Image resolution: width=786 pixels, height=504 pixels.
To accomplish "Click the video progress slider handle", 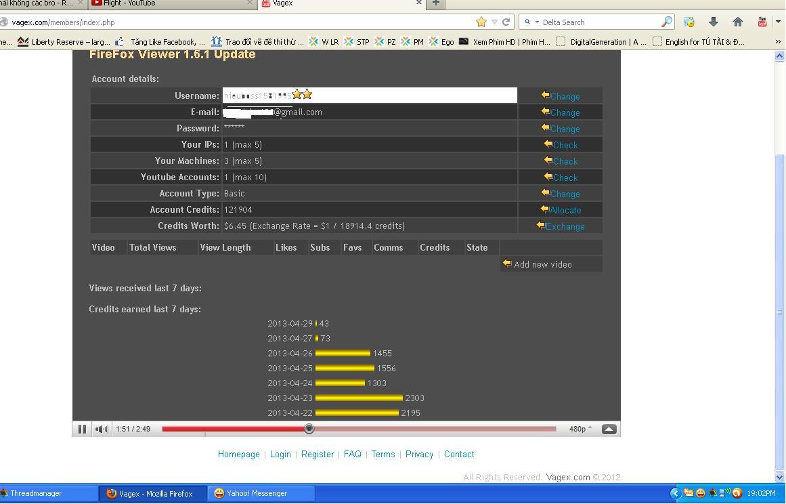I will pyautogui.click(x=309, y=429).
